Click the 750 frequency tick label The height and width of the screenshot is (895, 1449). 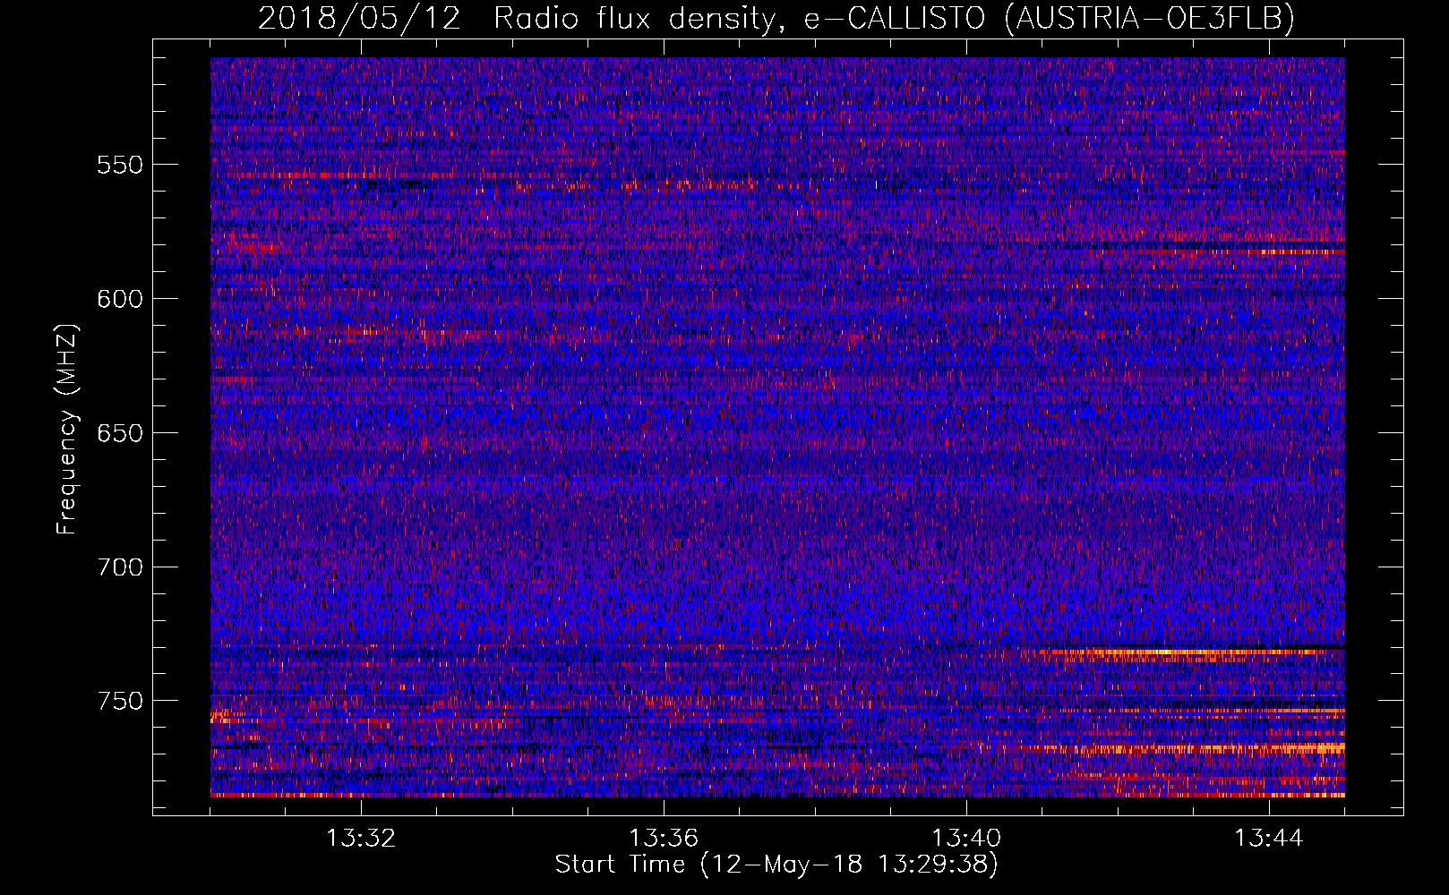(120, 701)
